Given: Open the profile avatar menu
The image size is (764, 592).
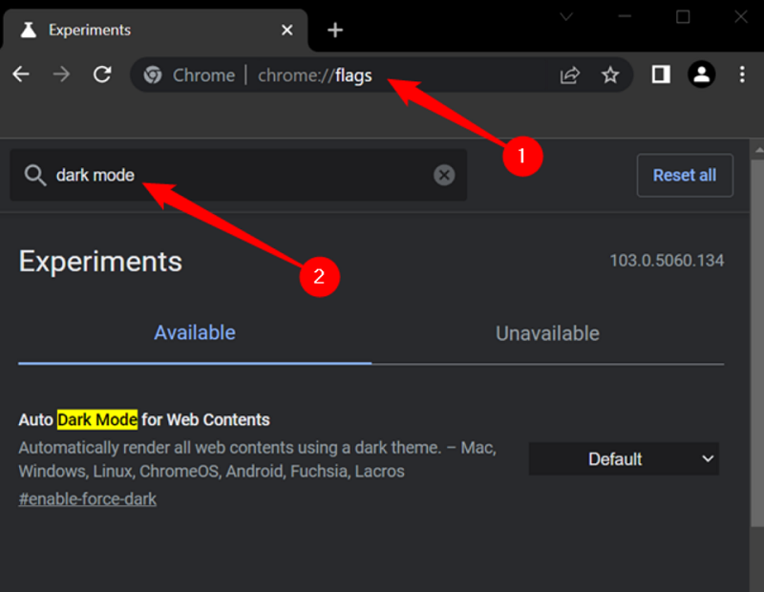Looking at the screenshot, I should 702,74.
